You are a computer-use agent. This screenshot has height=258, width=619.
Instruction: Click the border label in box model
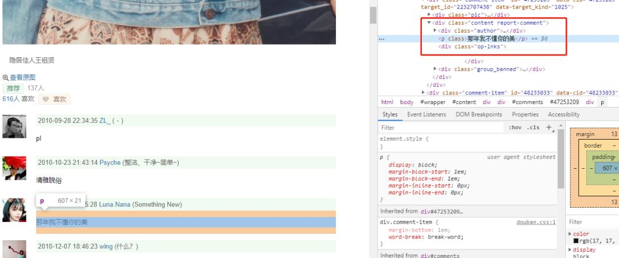point(593,145)
